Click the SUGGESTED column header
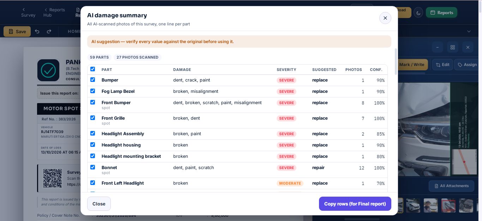The width and height of the screenshot is (482, 221). (x=324, y=70)
